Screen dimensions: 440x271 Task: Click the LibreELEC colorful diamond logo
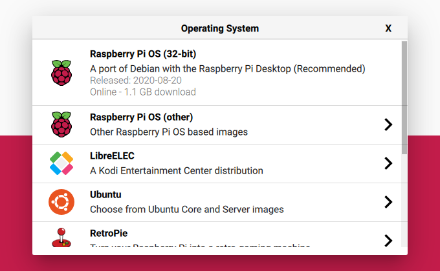tap(61, 163)
